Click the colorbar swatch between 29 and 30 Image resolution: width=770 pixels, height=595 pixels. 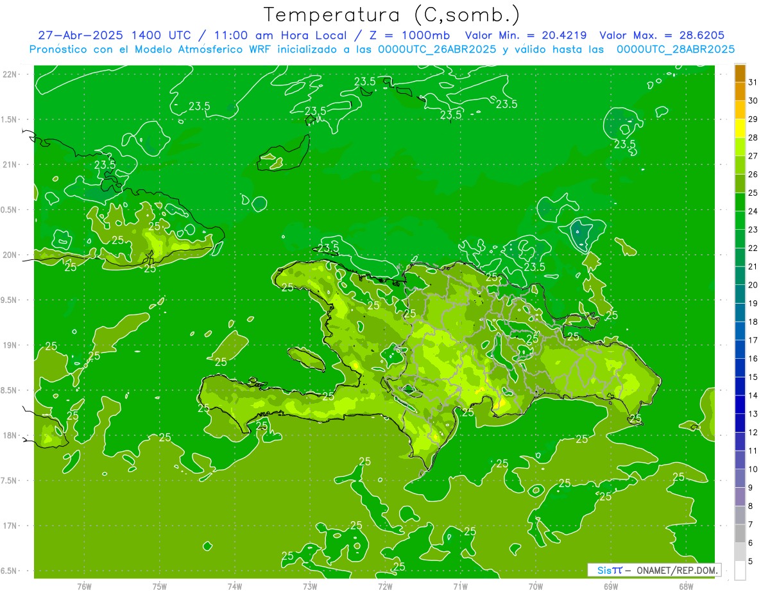[740, 110]
